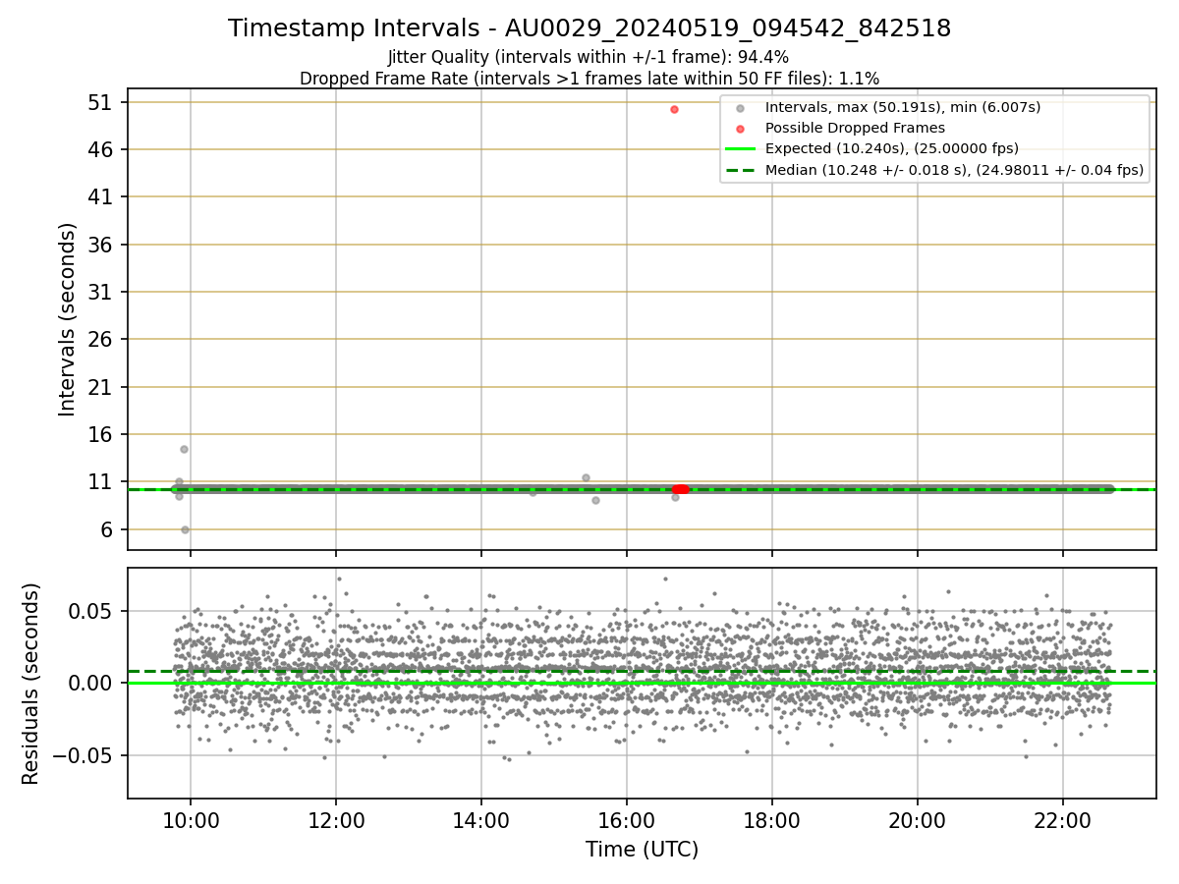The image size is (1179, 884).
Task: Click the red marker in the legend
Action: 741,129
